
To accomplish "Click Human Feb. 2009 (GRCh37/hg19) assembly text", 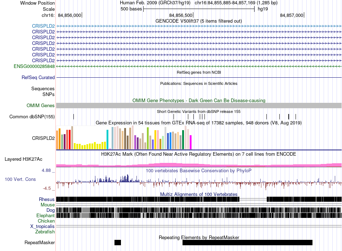I will tap(155, 3).
